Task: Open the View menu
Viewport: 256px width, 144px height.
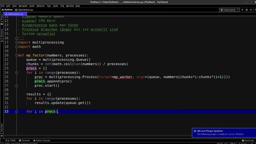Action: (x=14, y=6)
